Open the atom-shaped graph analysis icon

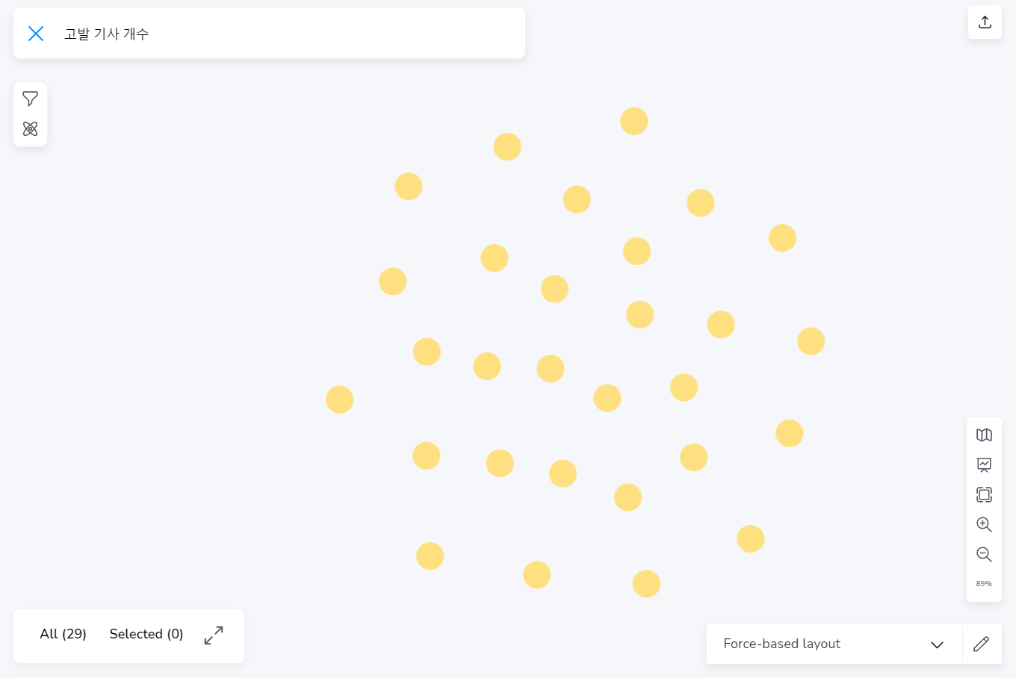coord(31,129)
